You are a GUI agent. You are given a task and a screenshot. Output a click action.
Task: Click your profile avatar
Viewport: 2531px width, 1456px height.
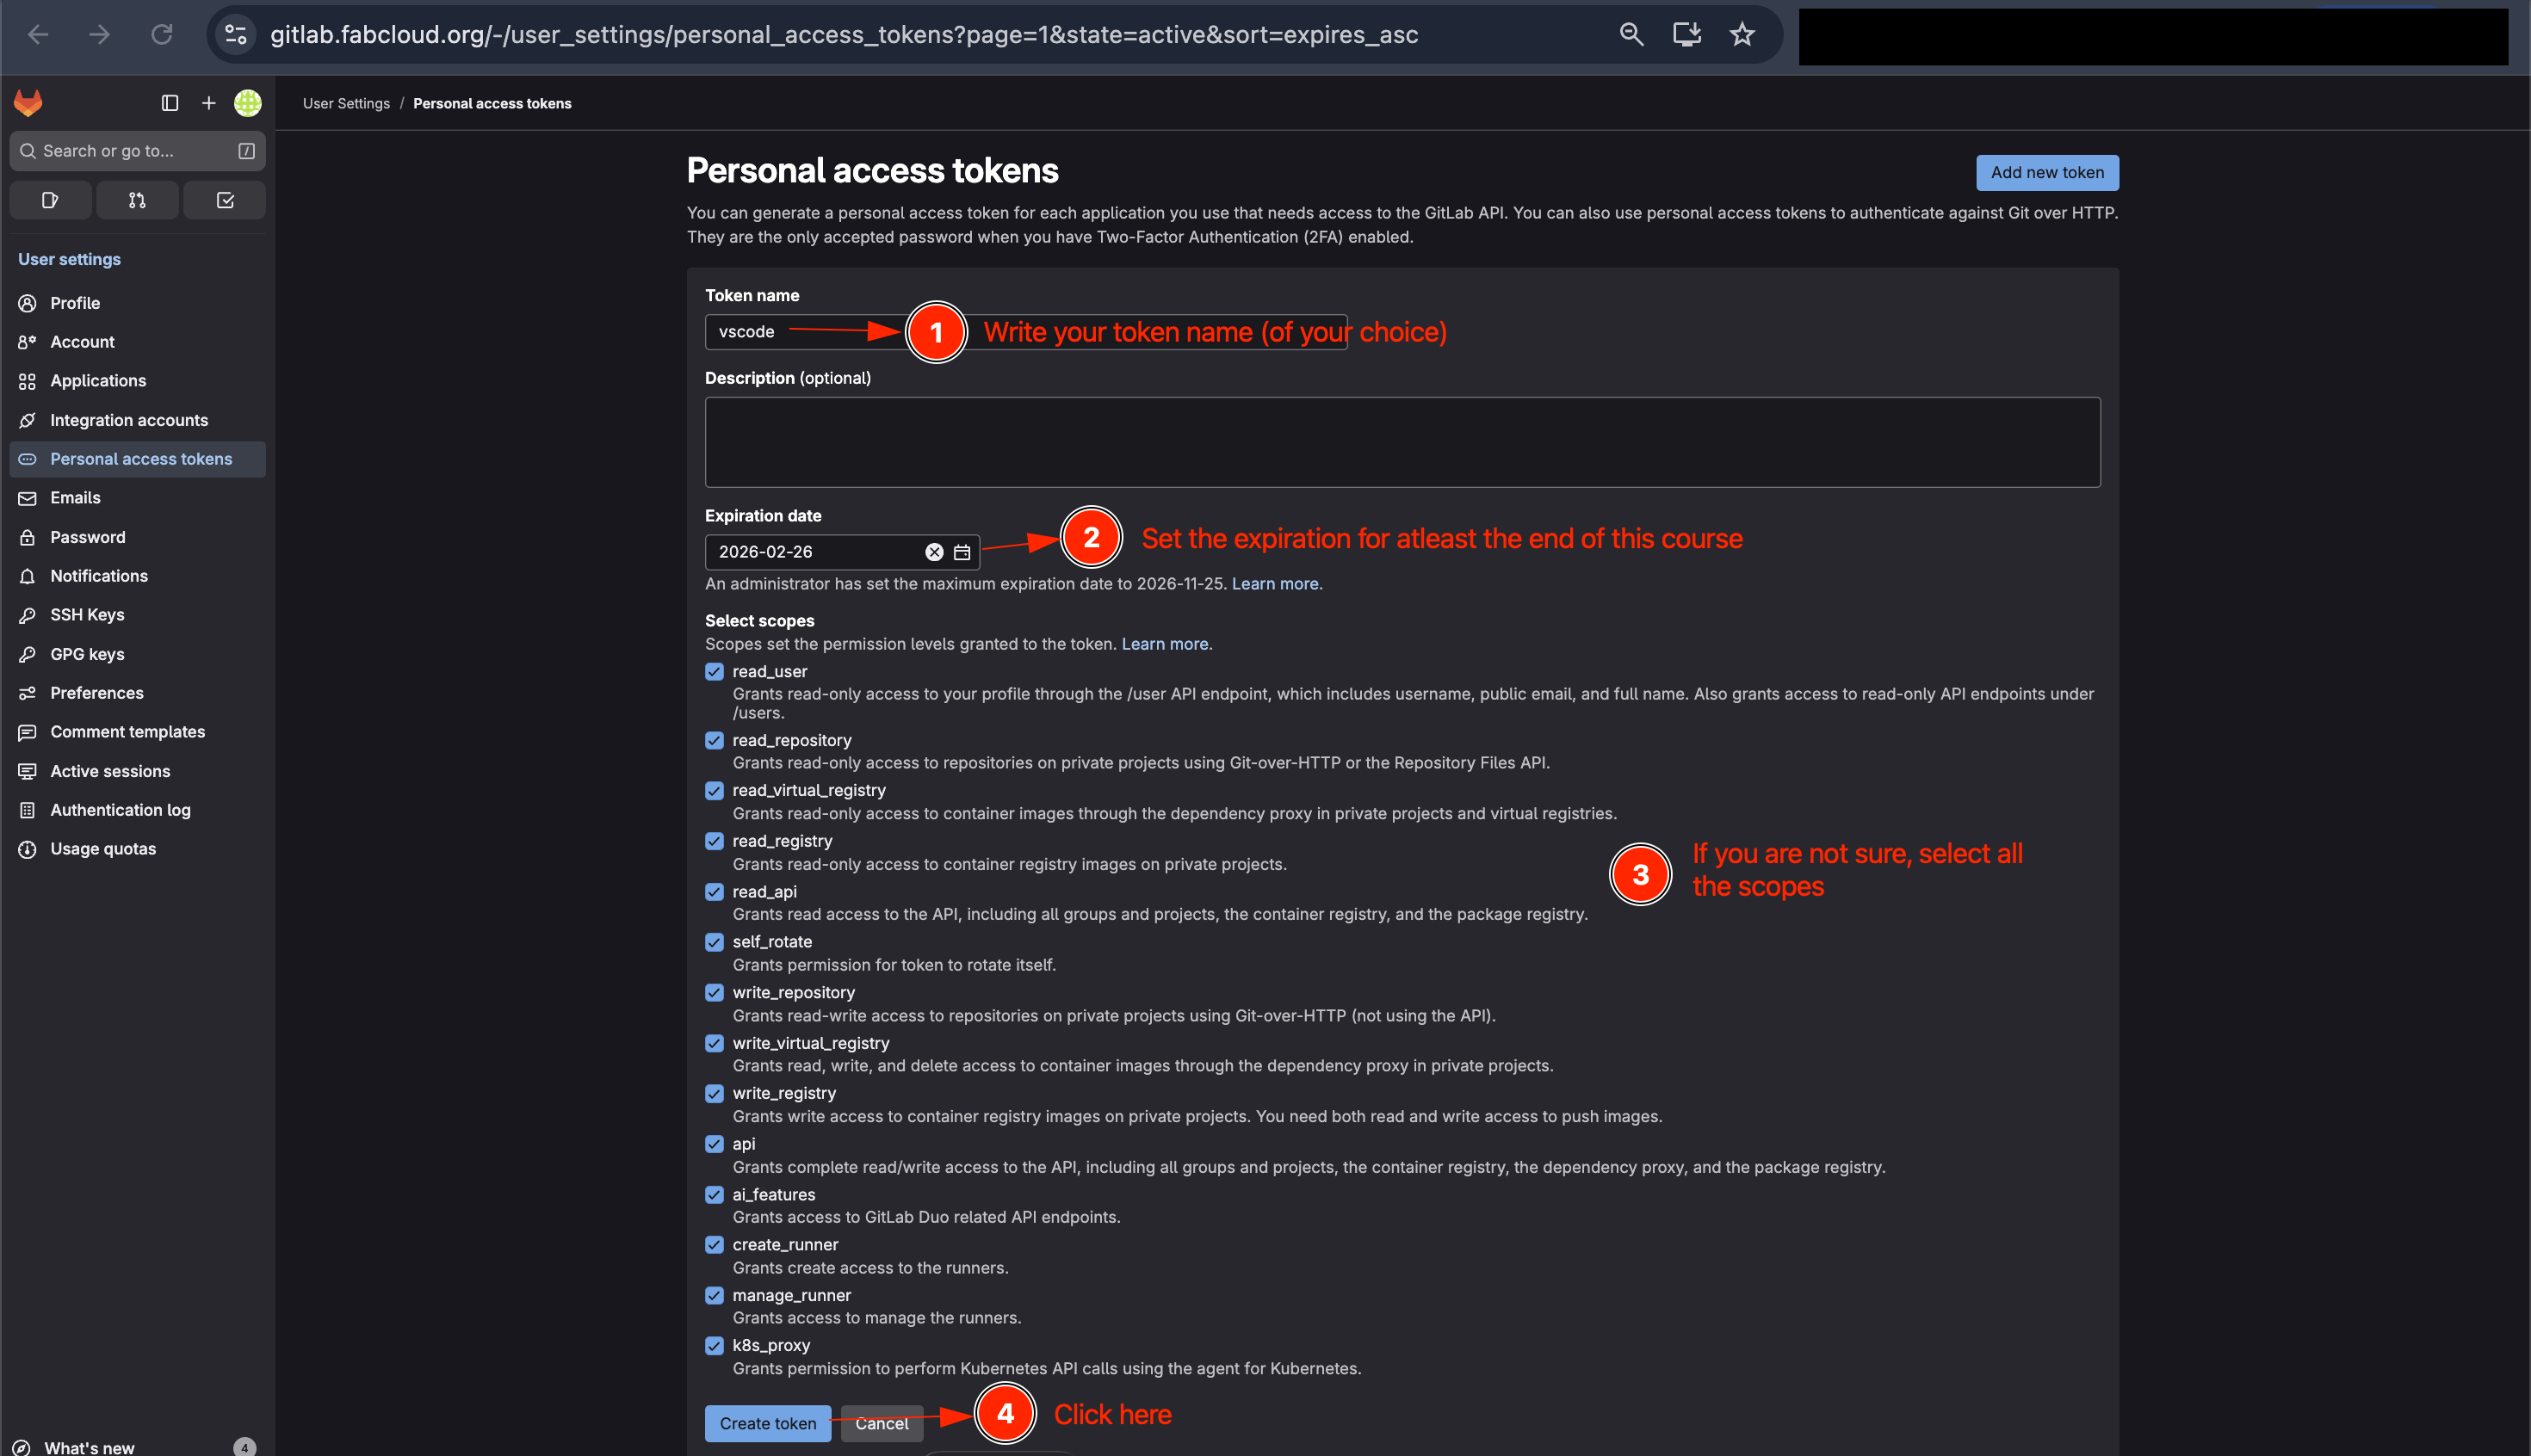pyautogui.click(x=247, y=102)
